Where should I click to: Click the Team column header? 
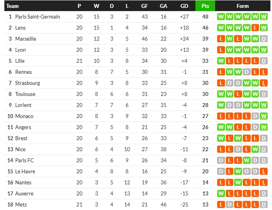13,6
